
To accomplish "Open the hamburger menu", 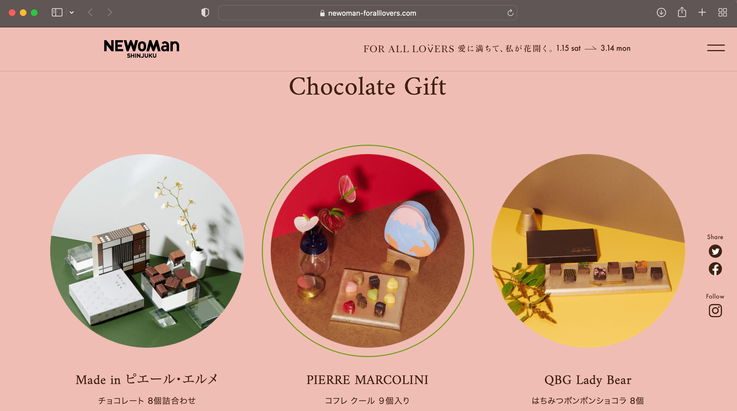I will pos(716,48).
